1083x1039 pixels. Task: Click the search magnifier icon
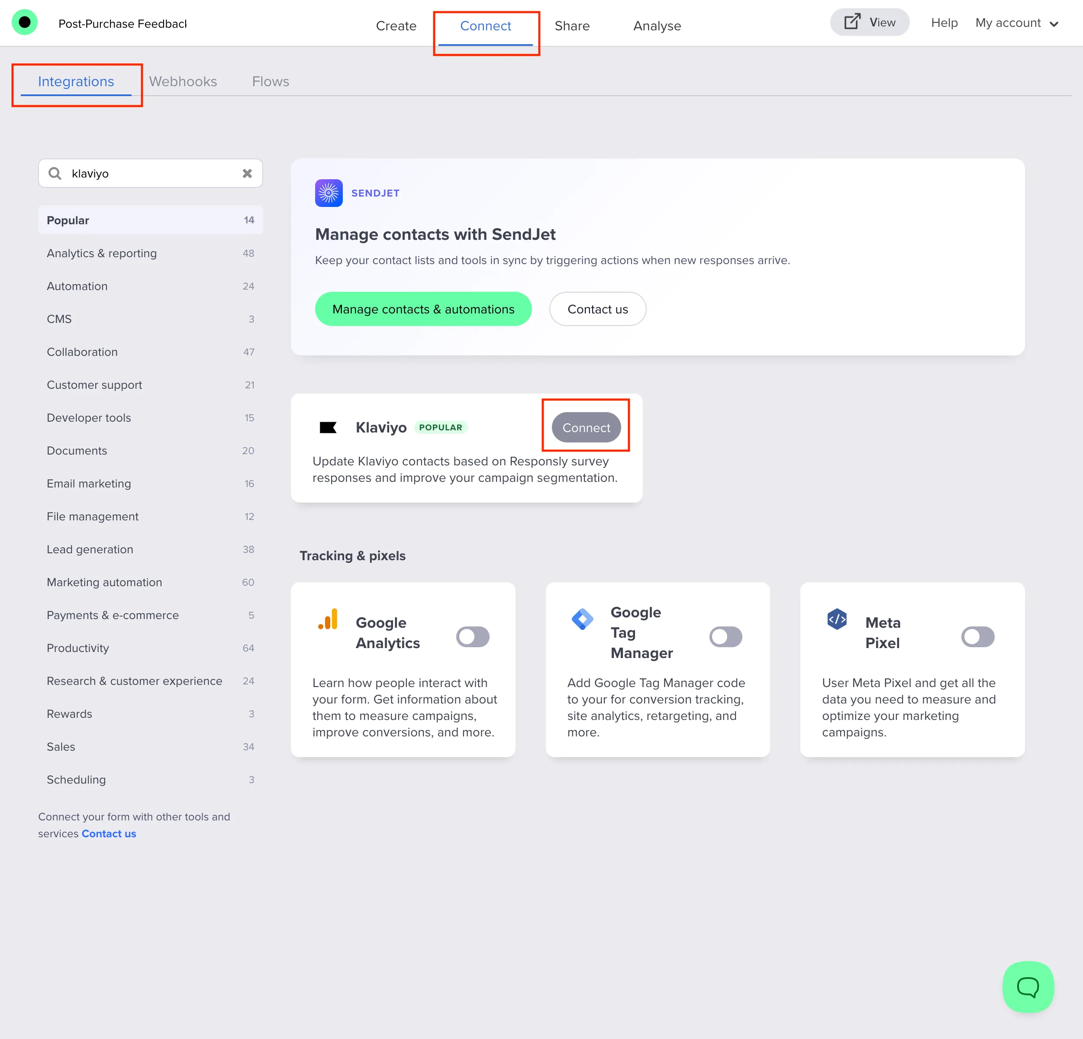pos(55,174)
